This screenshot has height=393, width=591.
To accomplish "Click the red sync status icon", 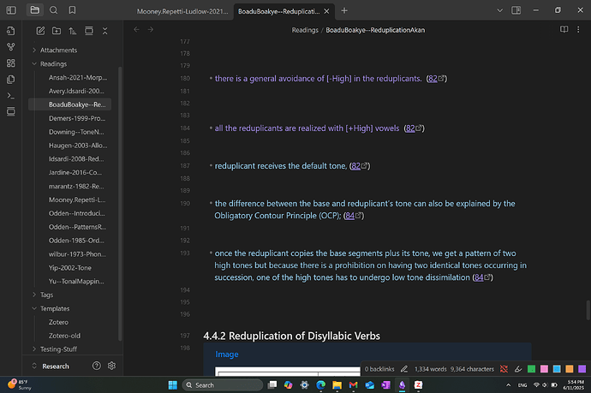I will point(504,369).
